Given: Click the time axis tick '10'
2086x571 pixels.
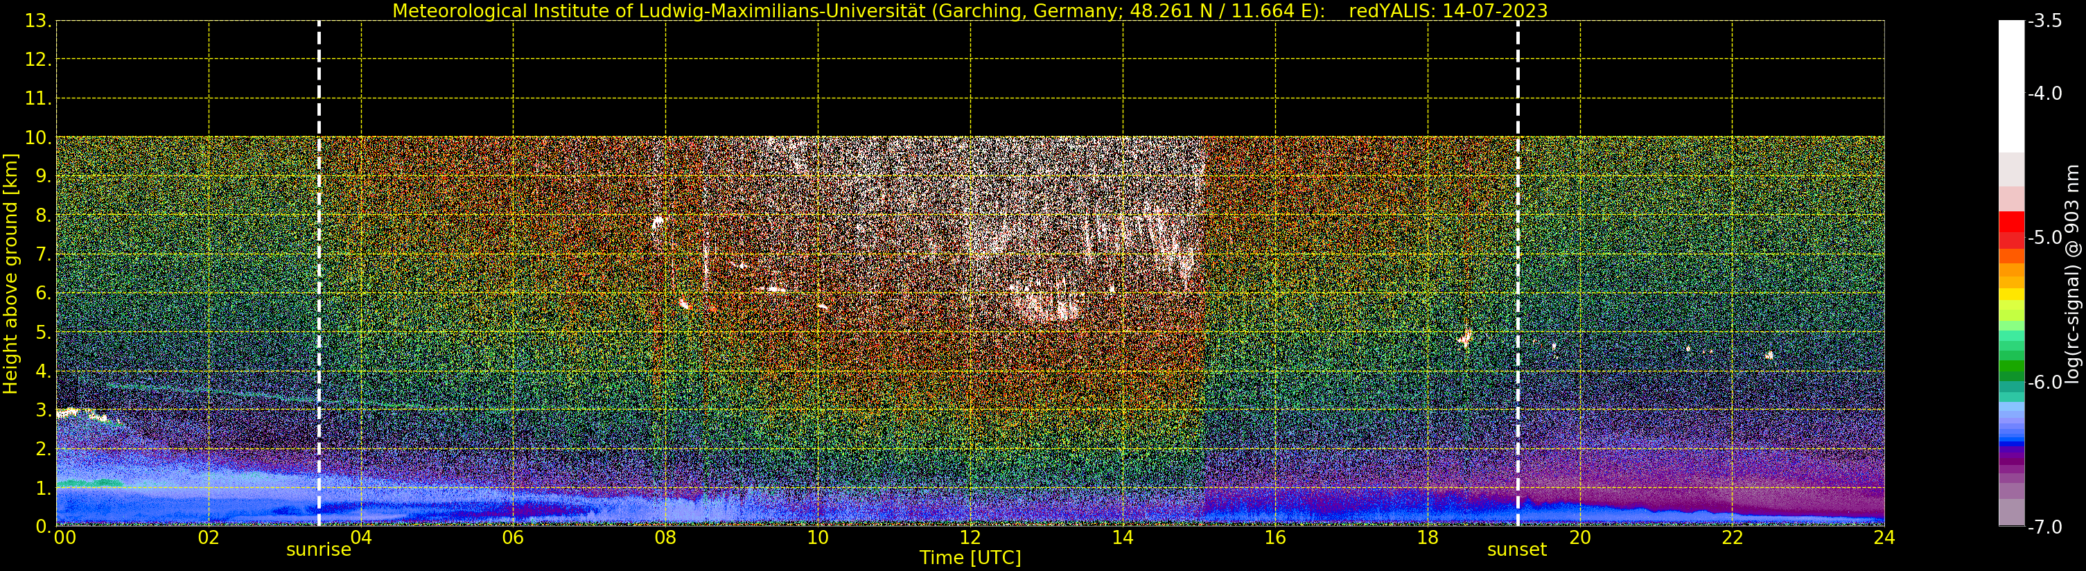Looking at the screenshot, I should coord(818,538).
